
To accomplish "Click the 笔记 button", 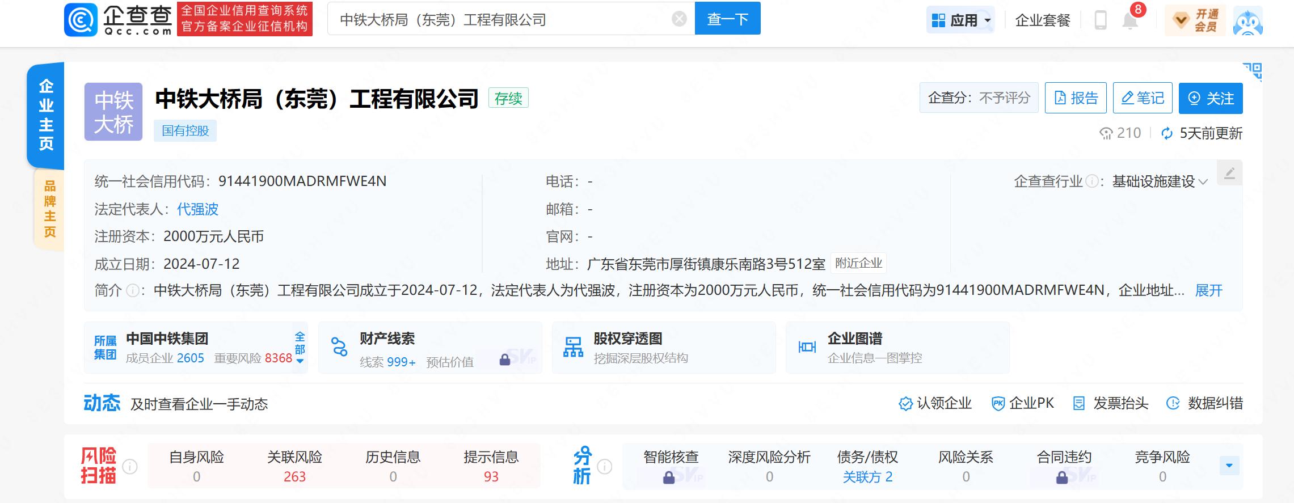I will click(x=1143, y=98).
